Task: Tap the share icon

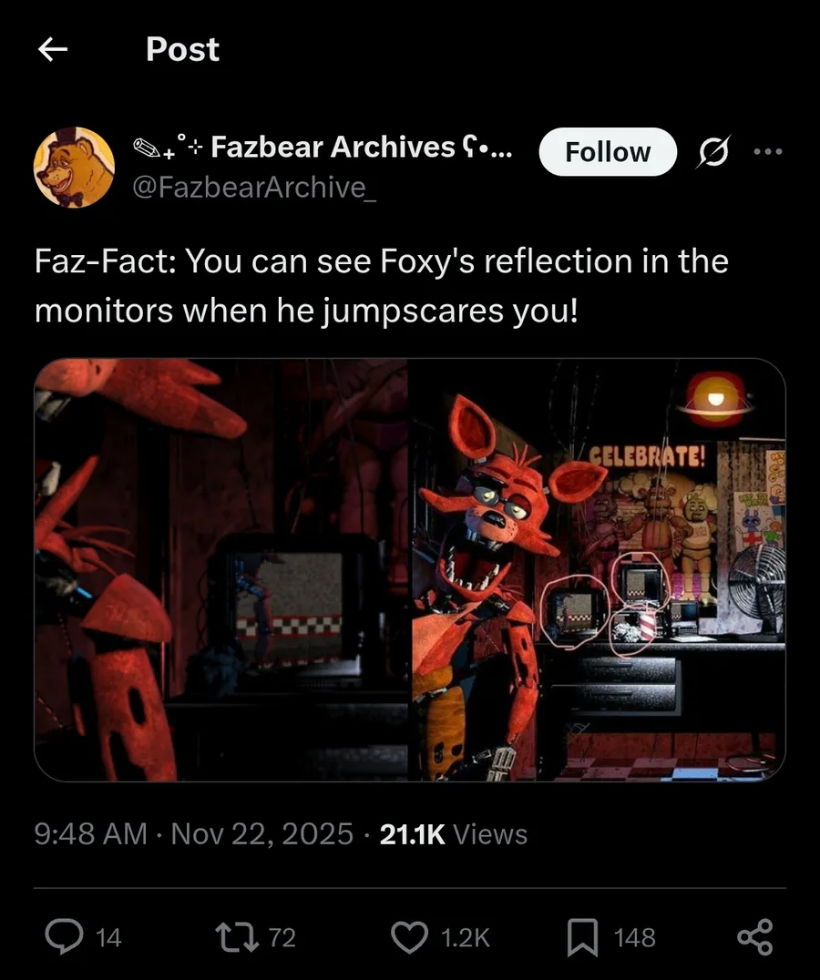Action: 755,937
